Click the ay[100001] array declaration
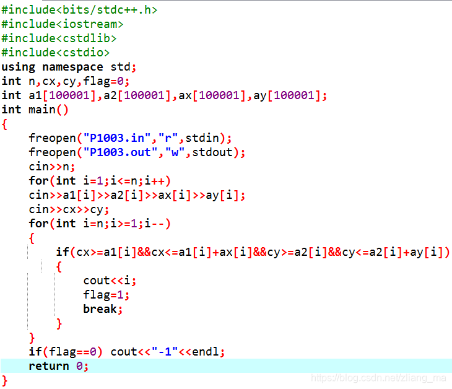This screenshot has height=389, width=452. [290, 95]
